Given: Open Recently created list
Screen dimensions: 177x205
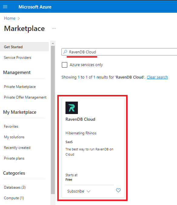Looking at the screenshot, I should click(x=17, y=148).
